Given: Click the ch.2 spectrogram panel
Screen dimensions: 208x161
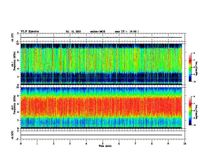Looking at the screenshot, I should (101, 108).
